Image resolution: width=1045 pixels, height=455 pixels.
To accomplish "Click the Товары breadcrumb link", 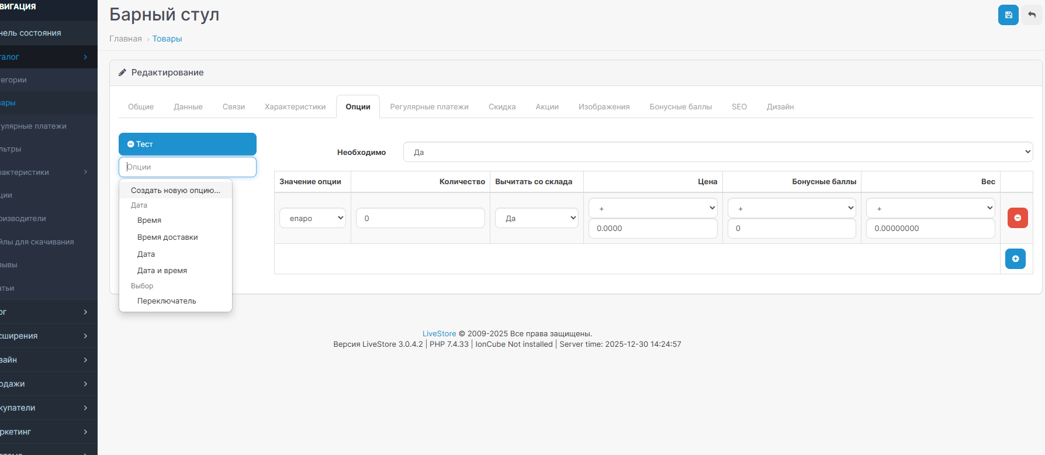I will tap(167, 39).
